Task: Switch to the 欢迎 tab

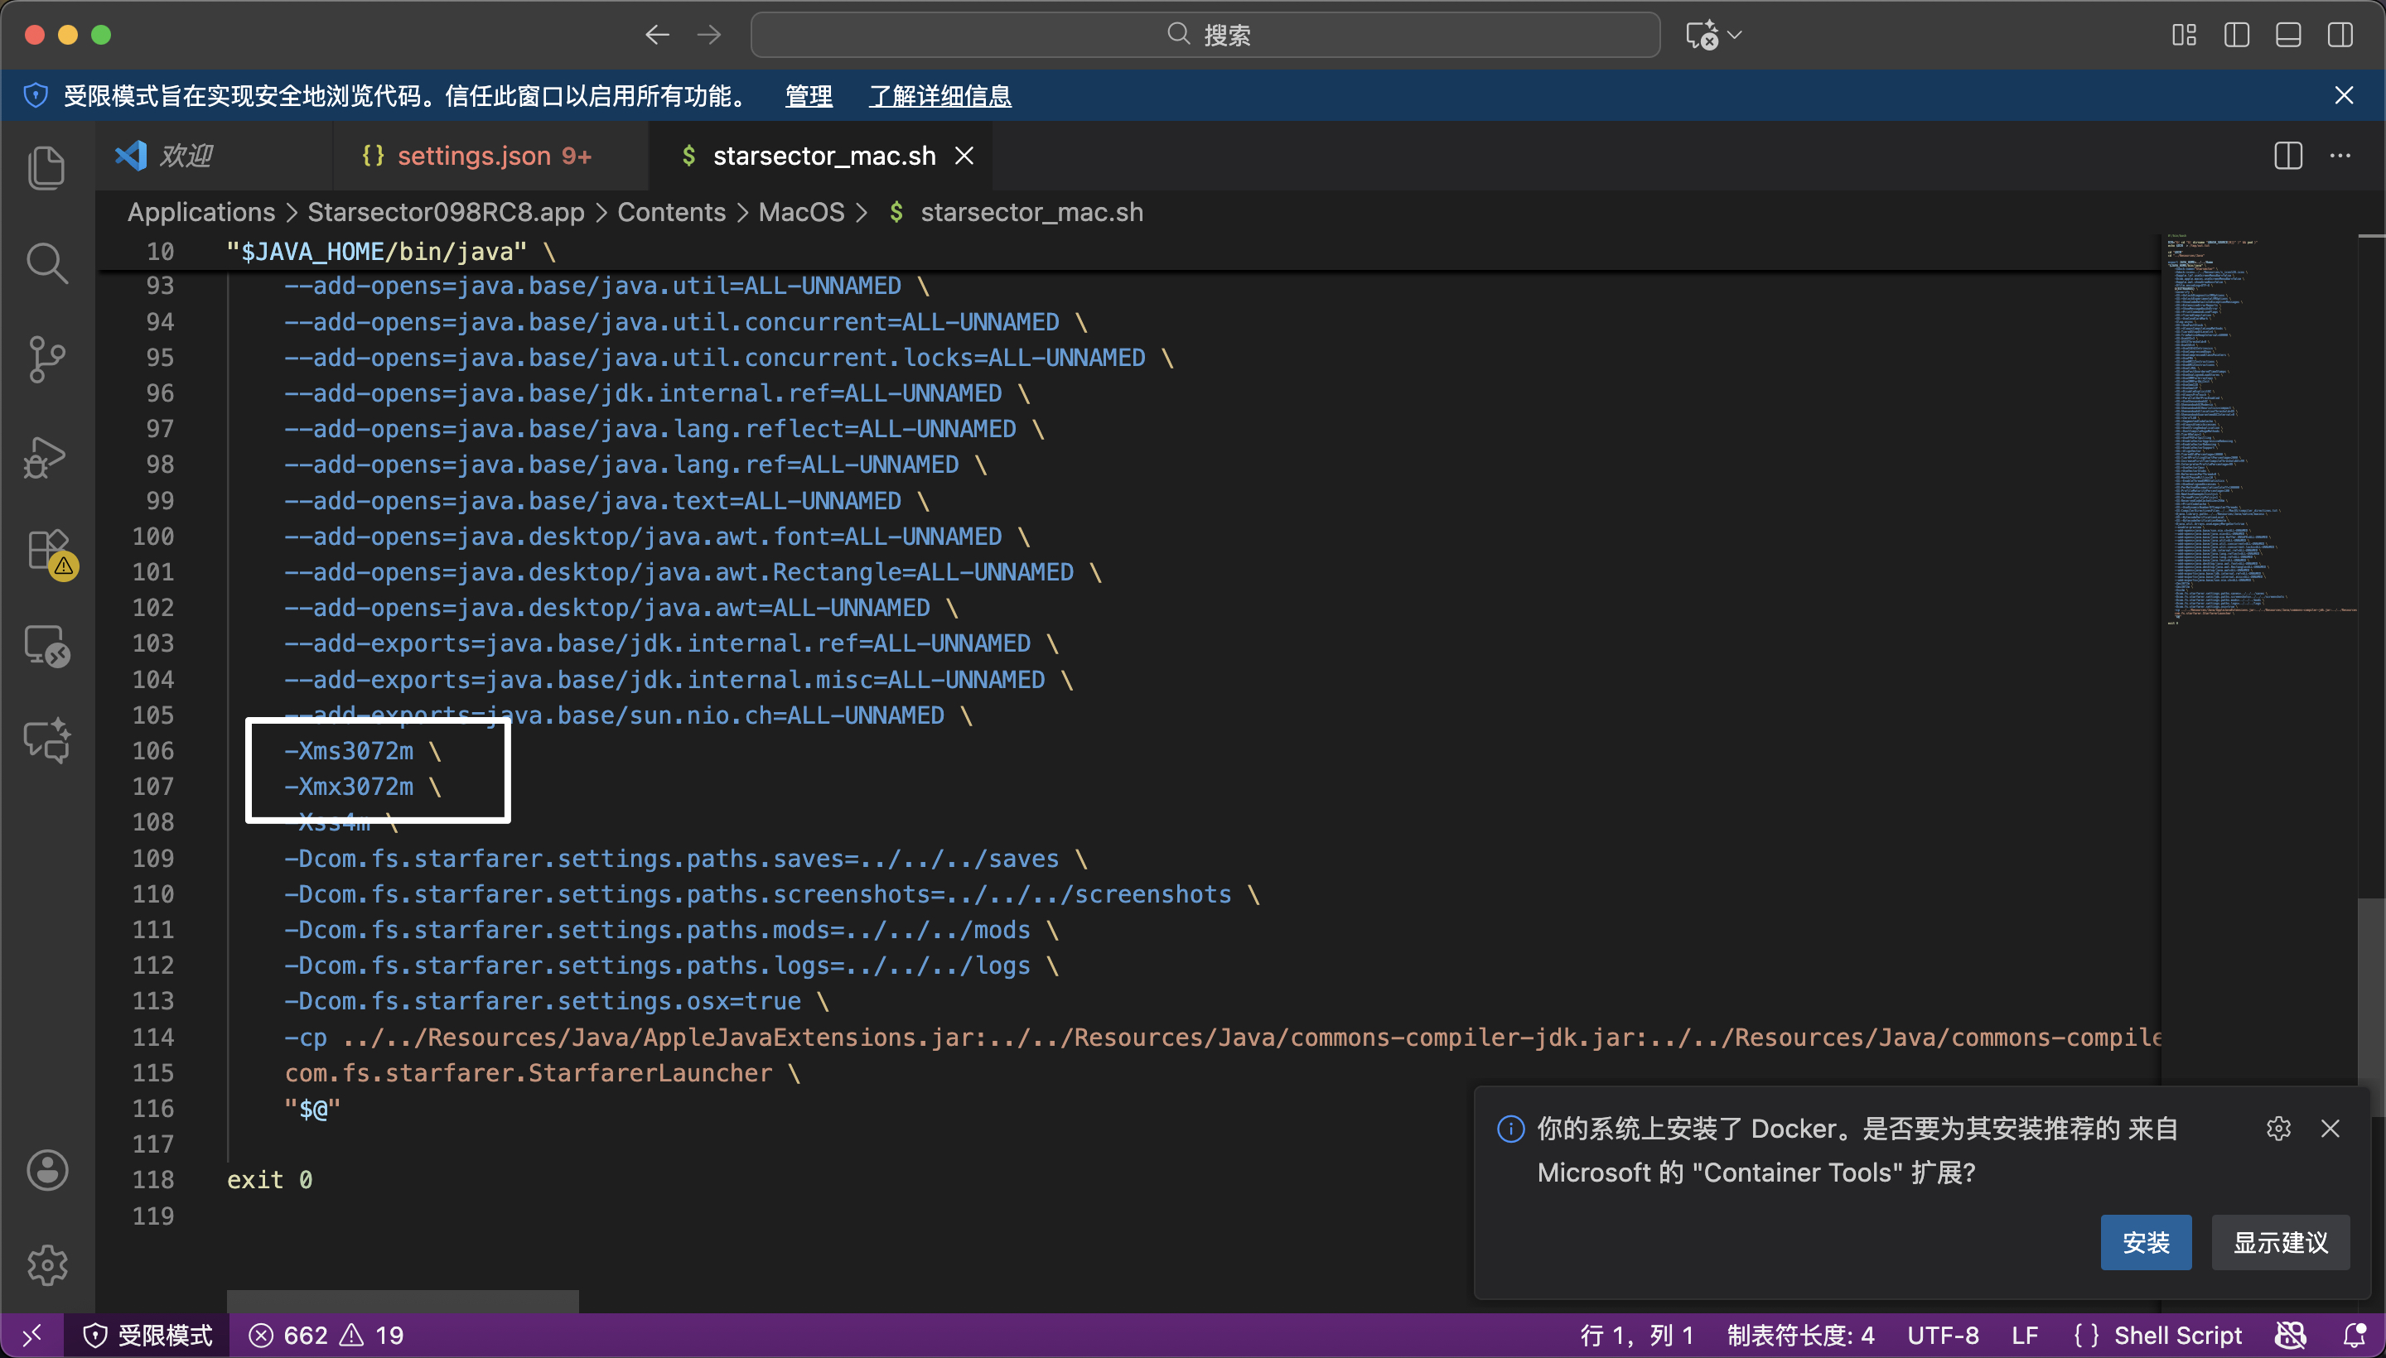Action: coord(185,156)
